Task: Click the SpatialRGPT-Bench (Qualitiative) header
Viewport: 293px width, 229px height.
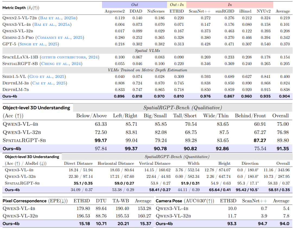Action: (183, 108)
